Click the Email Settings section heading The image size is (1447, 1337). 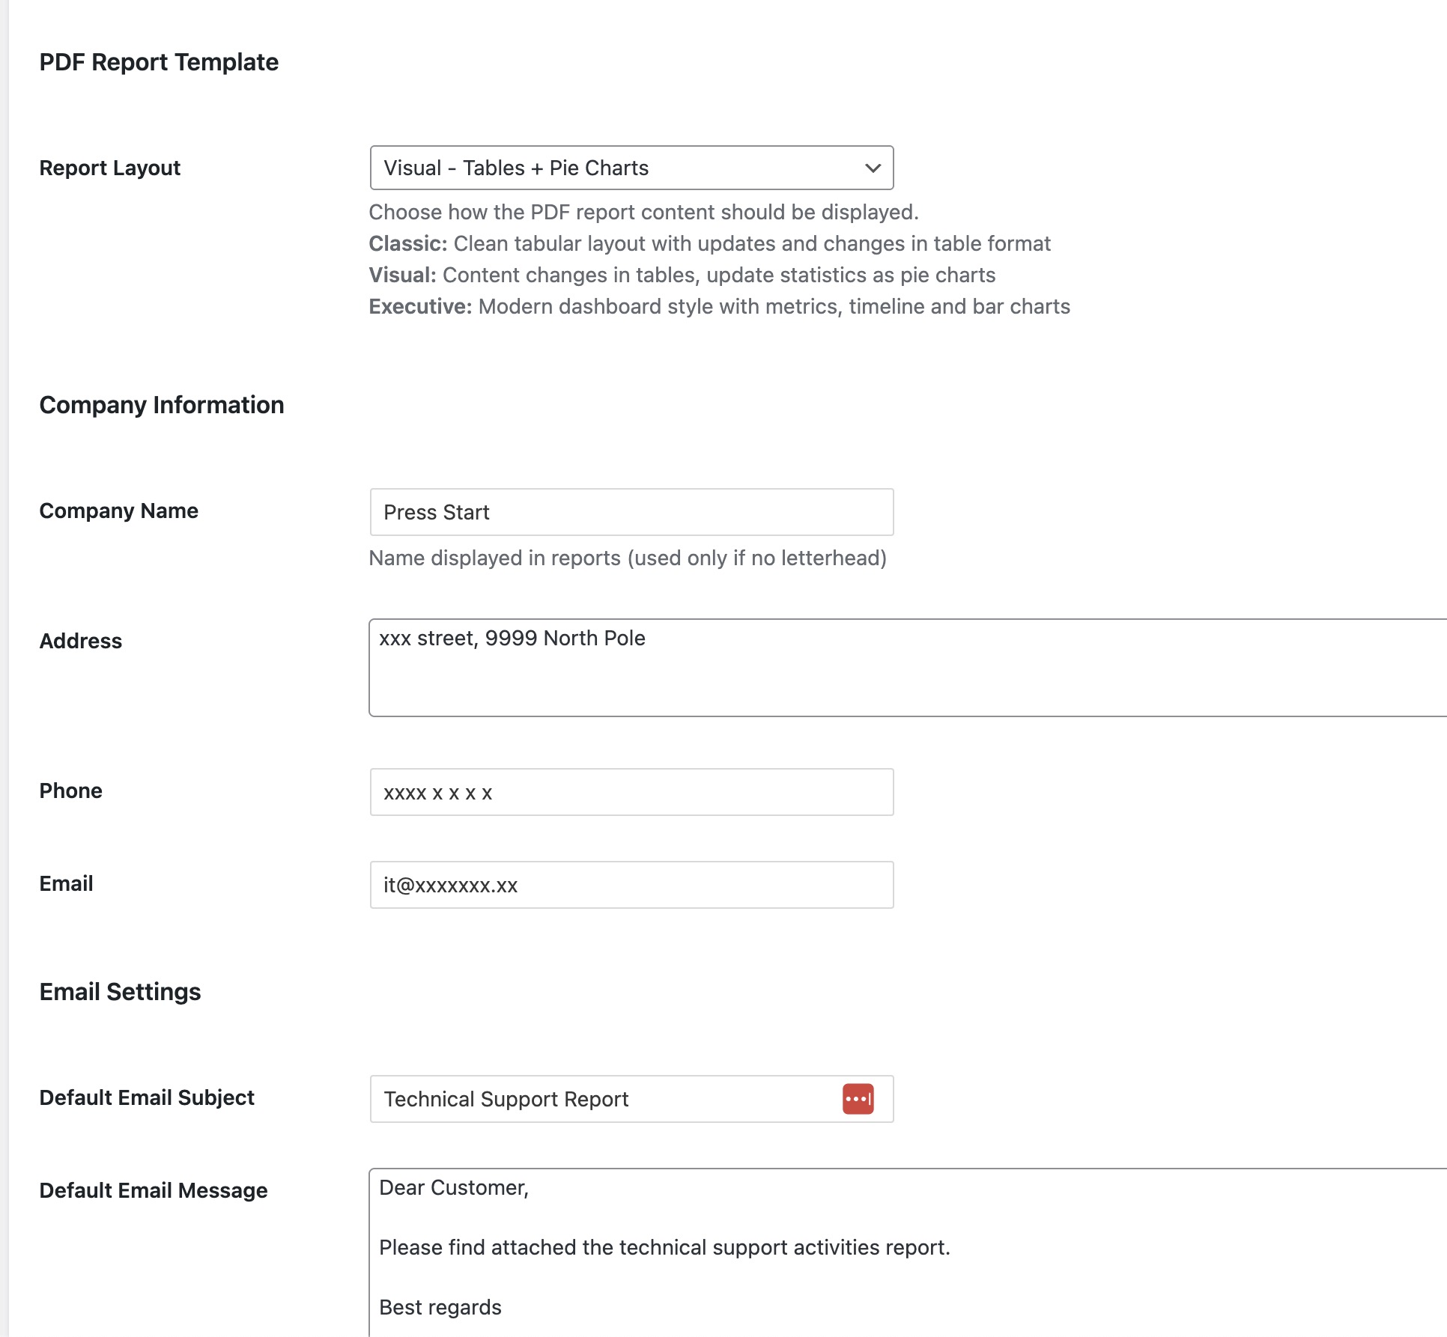click(x=120, y=992)
